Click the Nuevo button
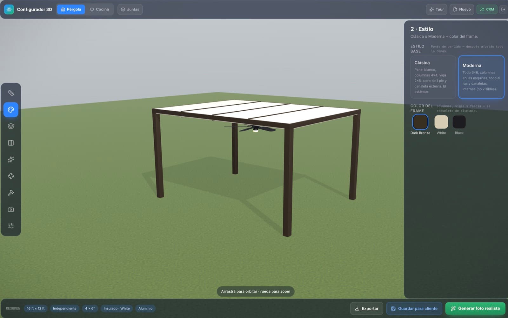 click(462, 10)
